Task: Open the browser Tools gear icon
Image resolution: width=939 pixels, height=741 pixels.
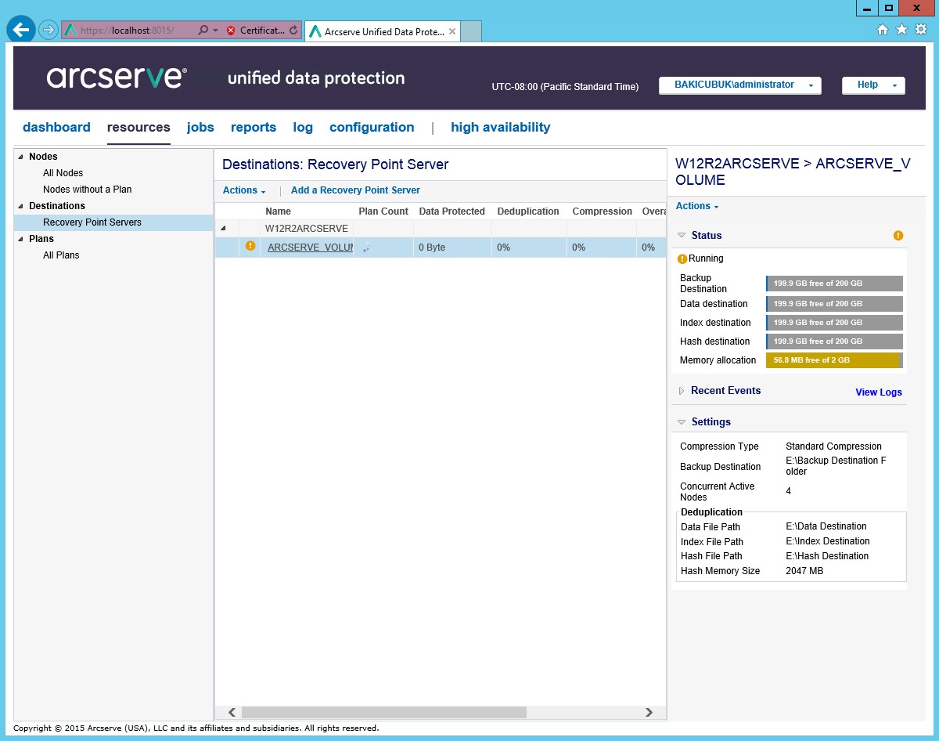Action: (x=920, y=30)
